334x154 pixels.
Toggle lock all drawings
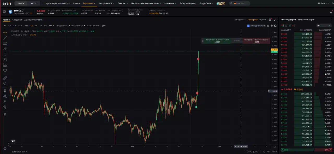pos(5,102)
